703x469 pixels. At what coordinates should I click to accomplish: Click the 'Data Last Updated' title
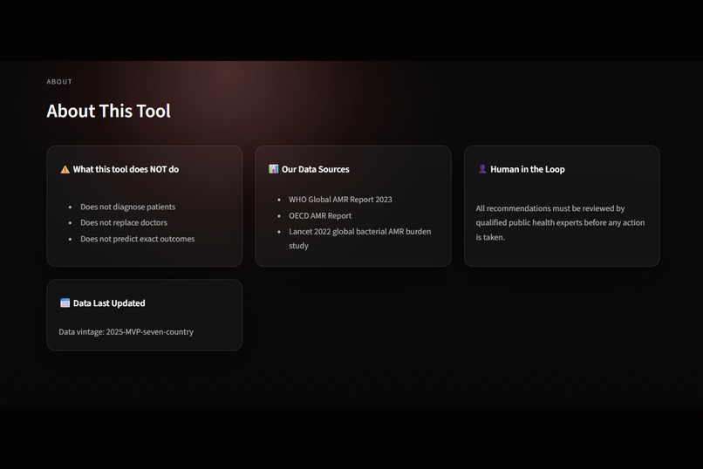tap(109, 303)
